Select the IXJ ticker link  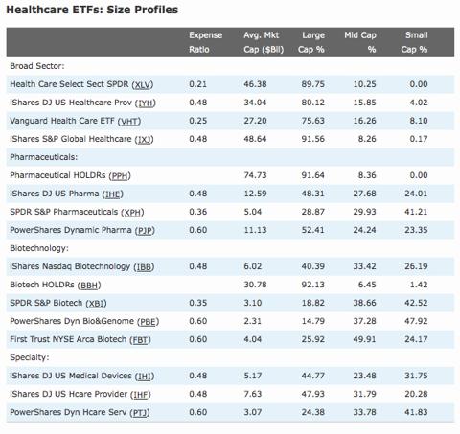click(x=144, y=139)
